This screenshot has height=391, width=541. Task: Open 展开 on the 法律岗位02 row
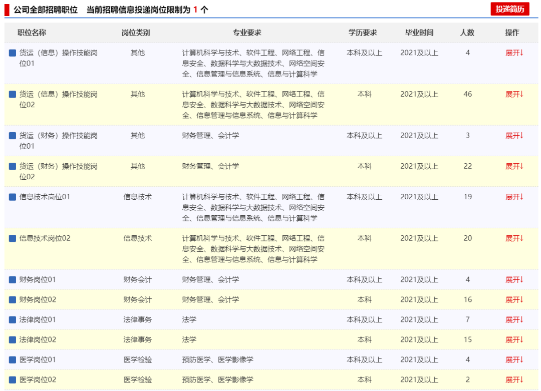tap(514, 339)
